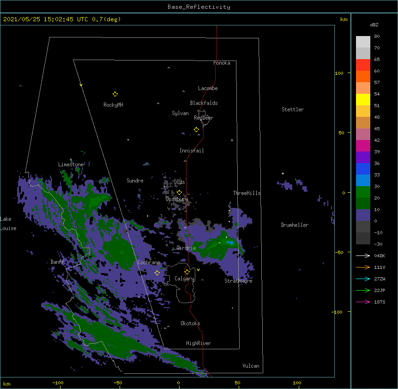
Task: Select the bright green 20-30 dBZ swatch
Action: click(363, 192)
